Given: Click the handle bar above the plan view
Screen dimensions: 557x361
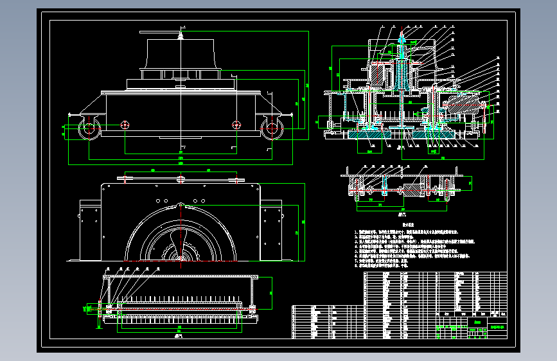Looking at the screenshot, I should 181,179.
